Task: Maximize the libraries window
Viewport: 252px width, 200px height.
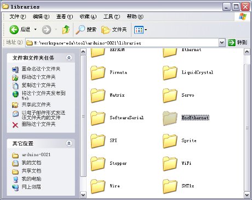Action: tap(236, 7)
